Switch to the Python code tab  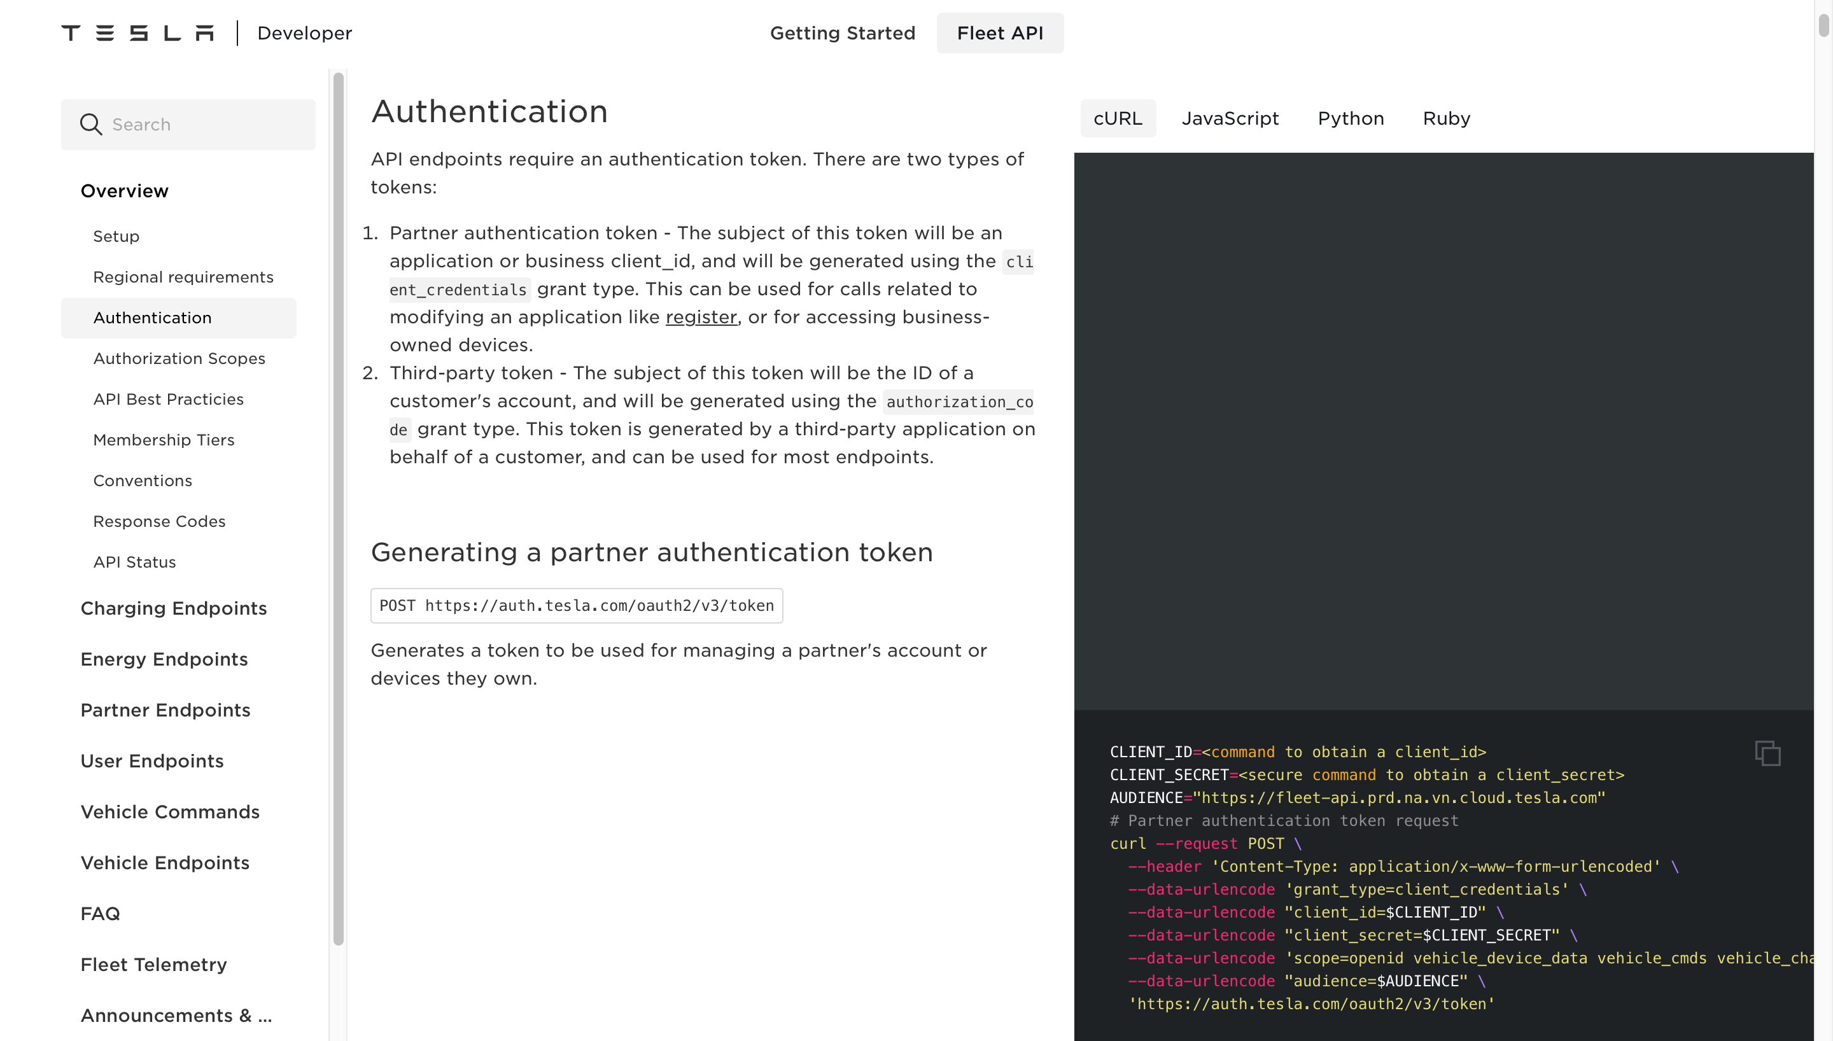(x=1351, y=118)
